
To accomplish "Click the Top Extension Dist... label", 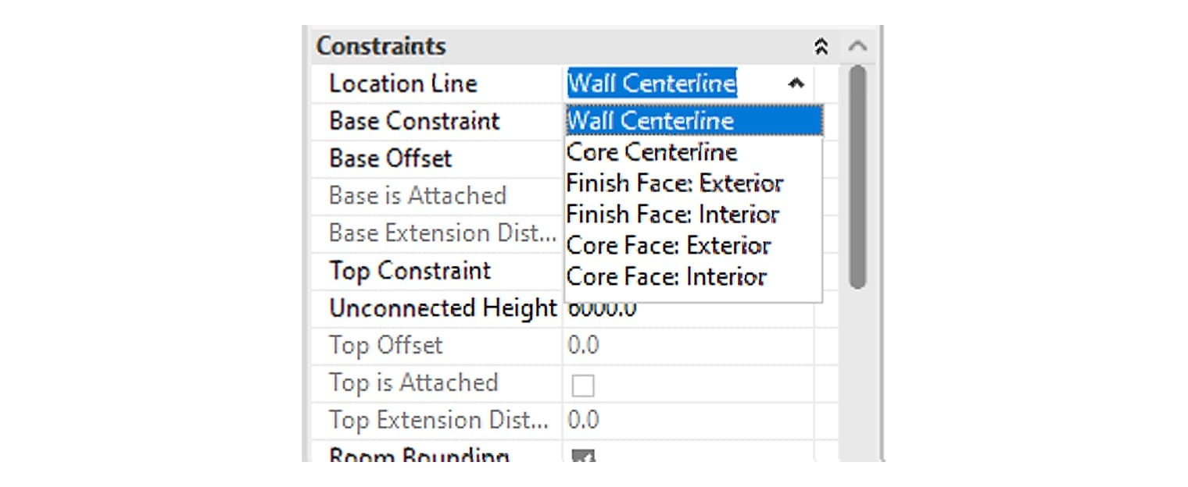I will click(439, 420).
